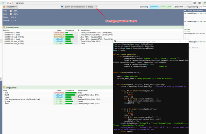Click the Confidence column header in Functions
This screenshot has width=206, height=134.
coord(70,30)
